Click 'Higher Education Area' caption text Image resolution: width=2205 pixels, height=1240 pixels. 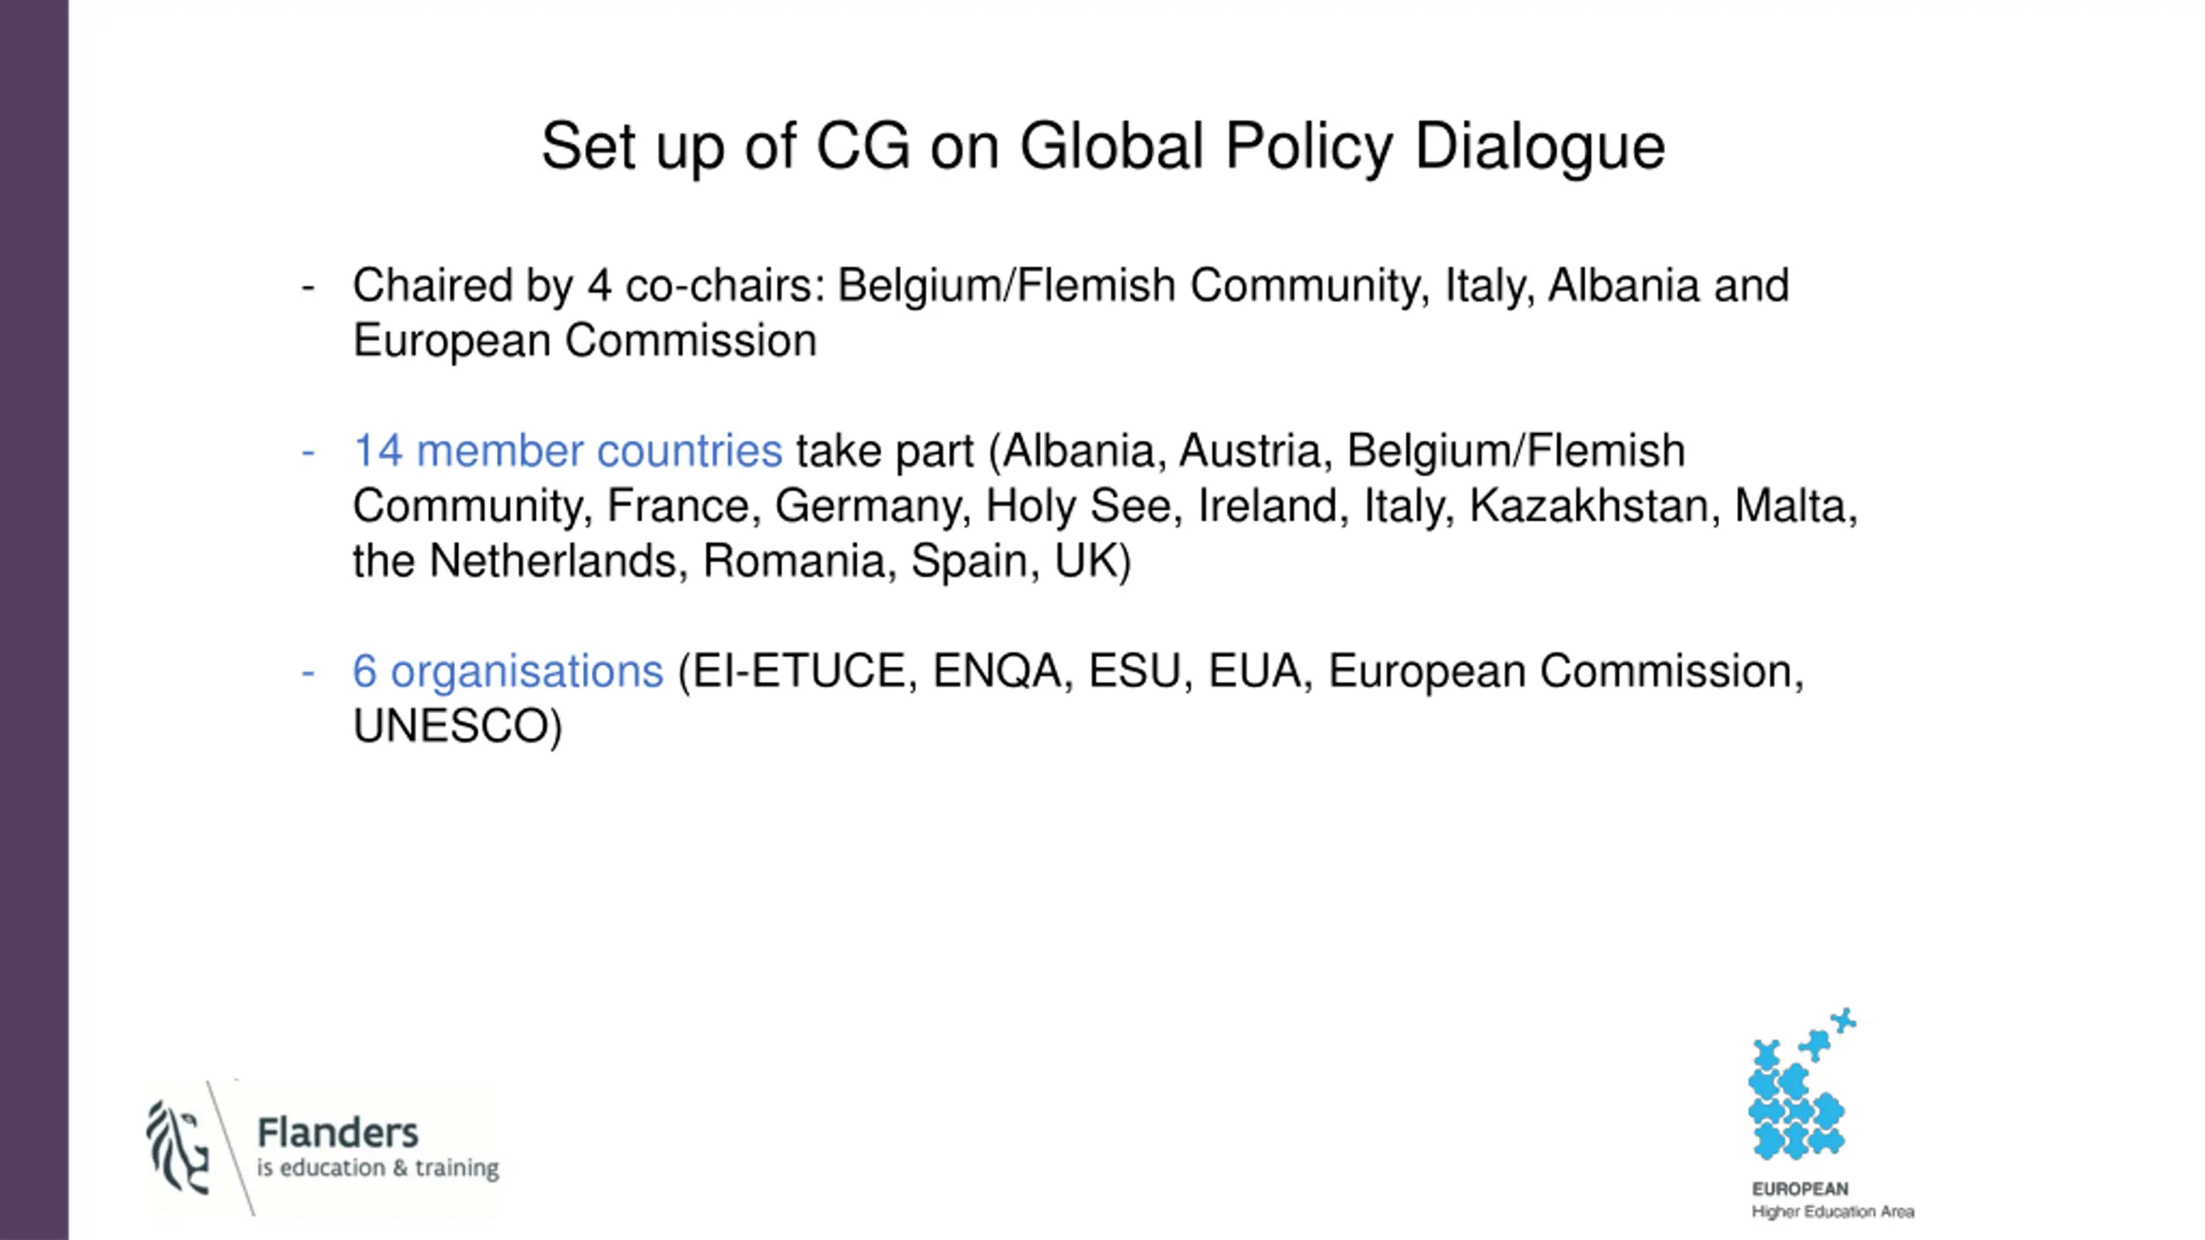(1833, 1212)
